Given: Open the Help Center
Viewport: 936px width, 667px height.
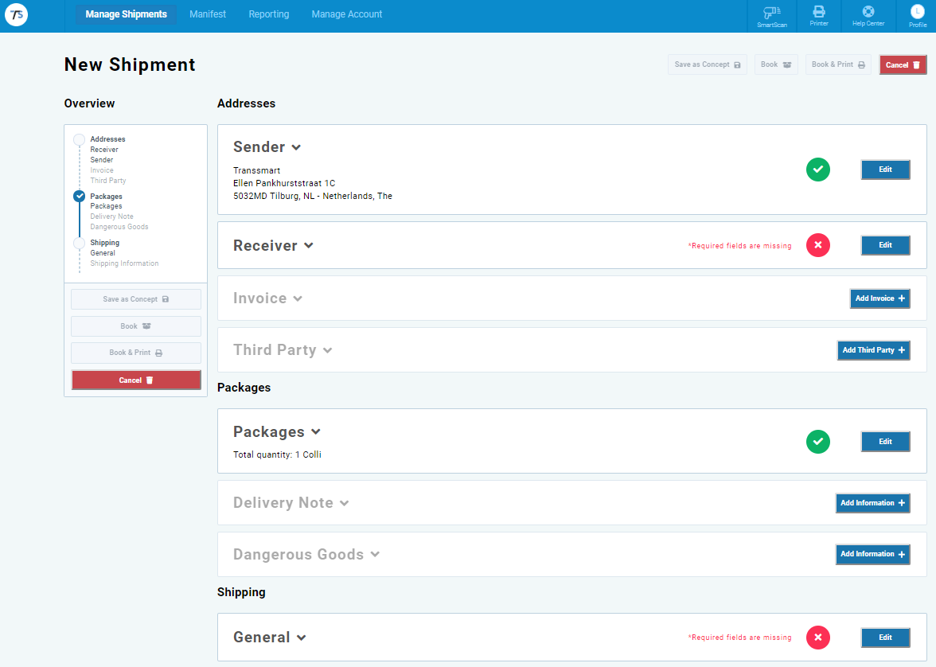Looking at the screenshot, I should (x=868, y=16).
